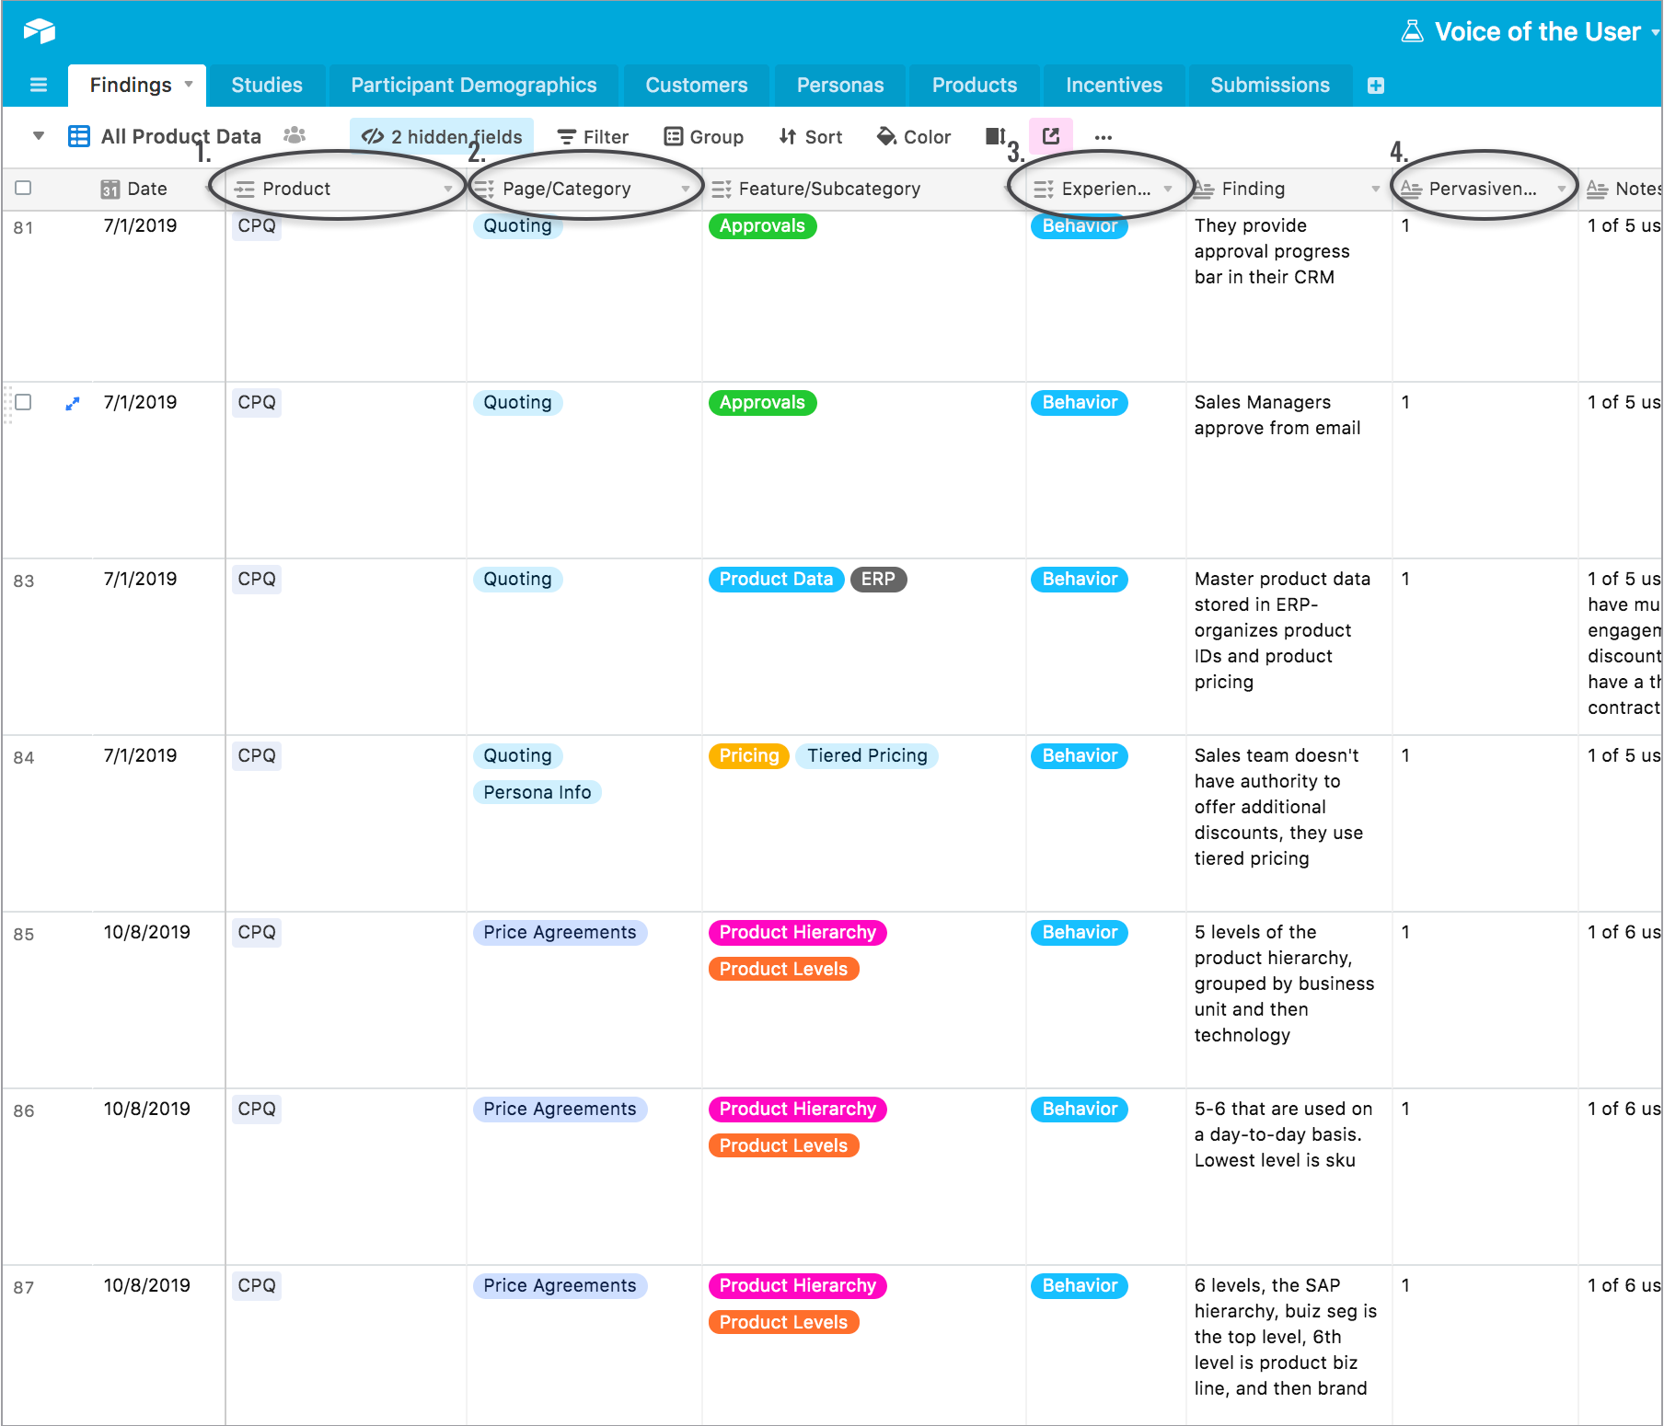This screenshot has width=1664, height=1426.
Task: Expand the record on the Sales Managers row
Action: tap(73, 403)
